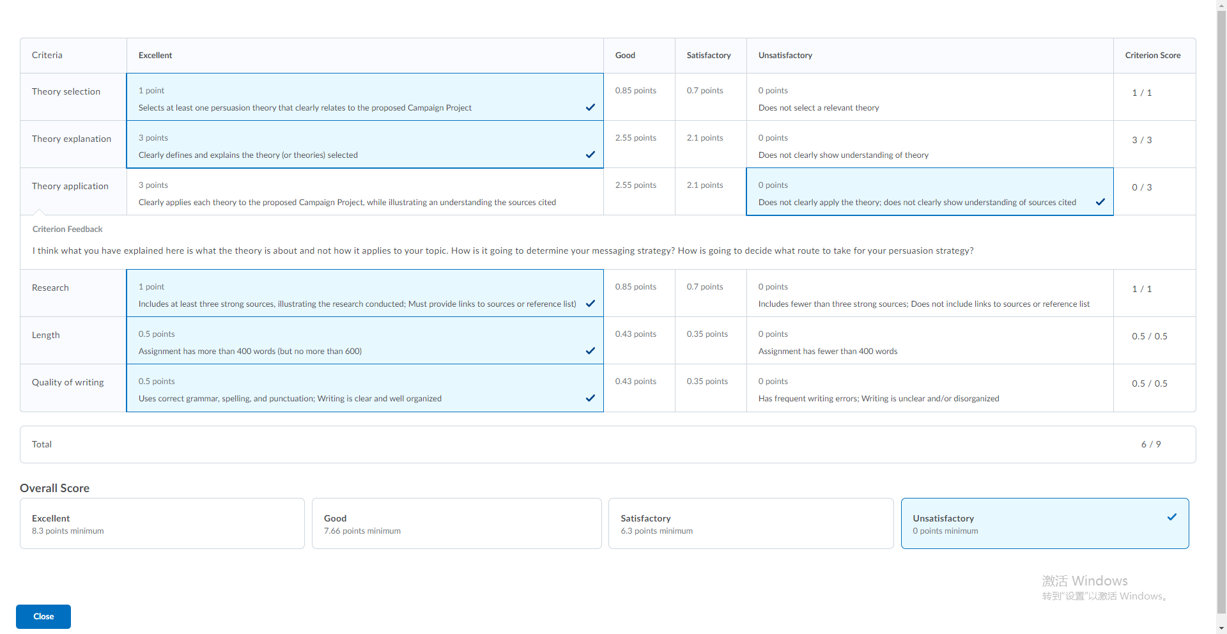This screenshot has height=634, width=1227.
Task: Click the Research criterion name
Action: pyautogui.click(x=50, y=288)
